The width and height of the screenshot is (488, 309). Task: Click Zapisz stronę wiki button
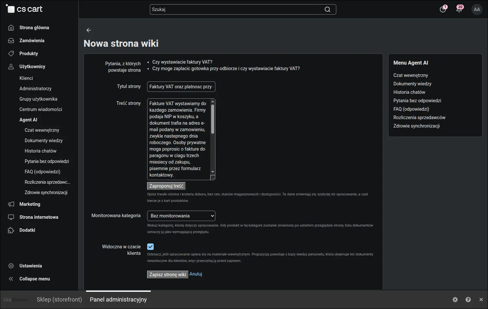[168, 275]
